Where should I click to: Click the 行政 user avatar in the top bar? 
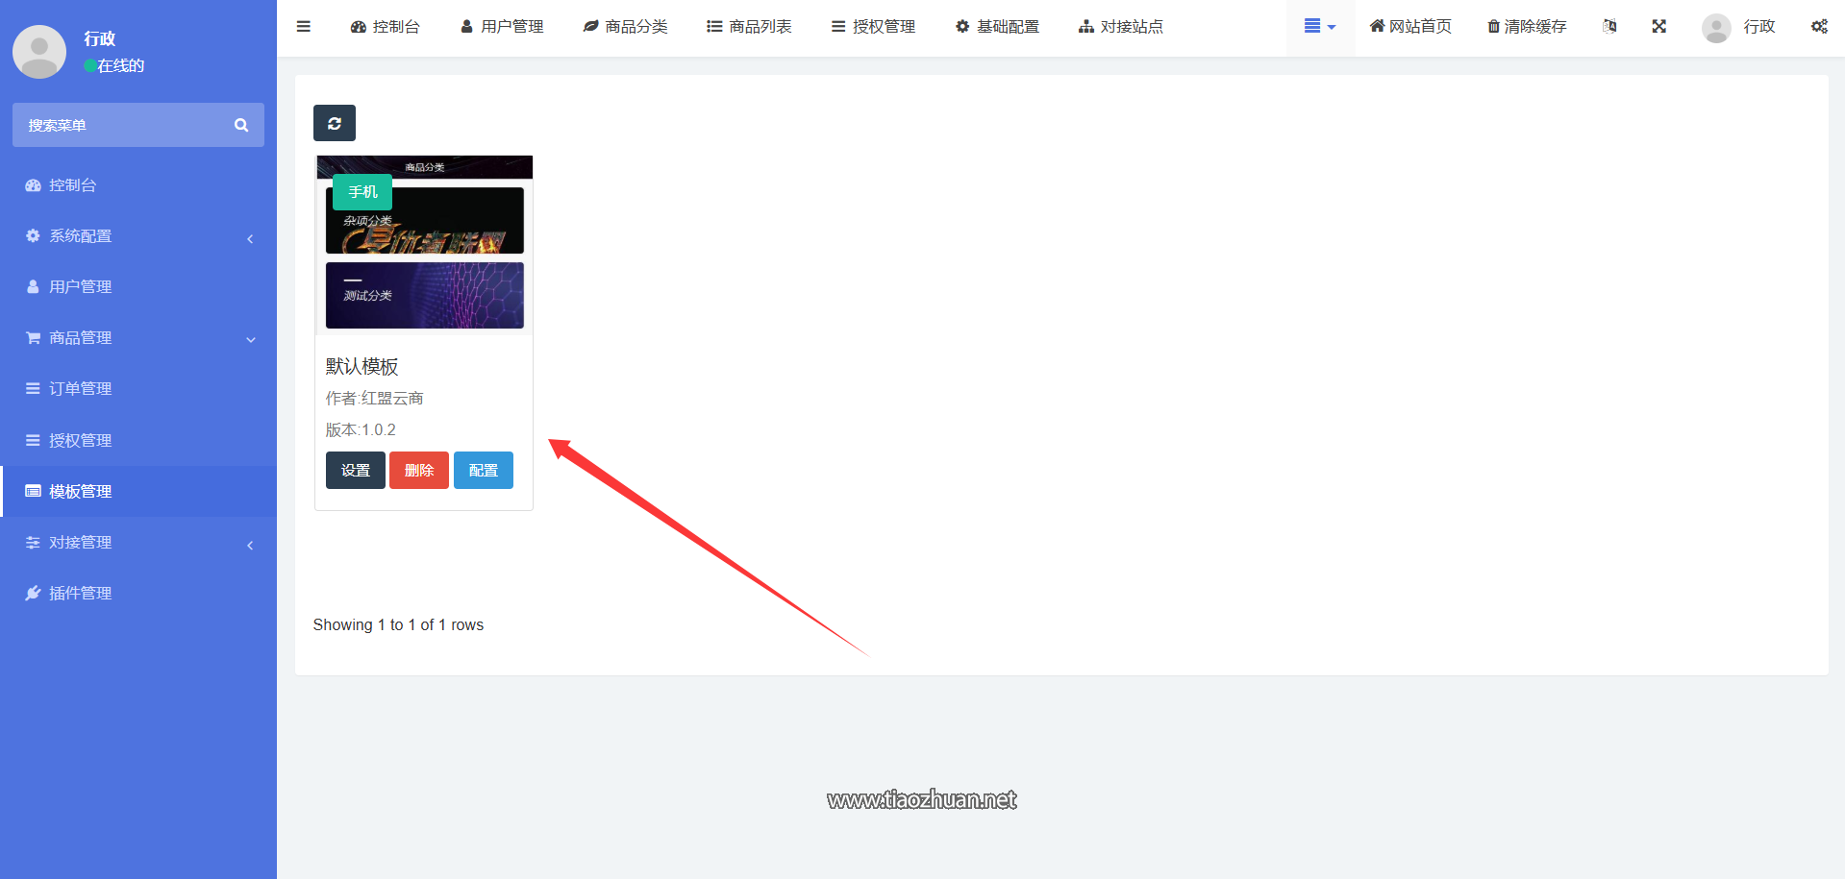point(1716,28)
